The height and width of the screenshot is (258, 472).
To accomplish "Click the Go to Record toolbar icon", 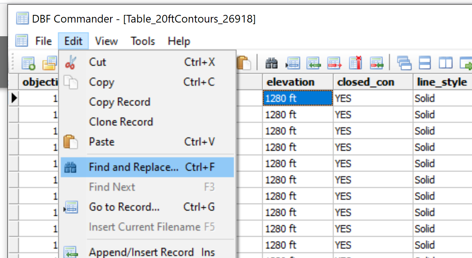I will click(x=293, y=64).
